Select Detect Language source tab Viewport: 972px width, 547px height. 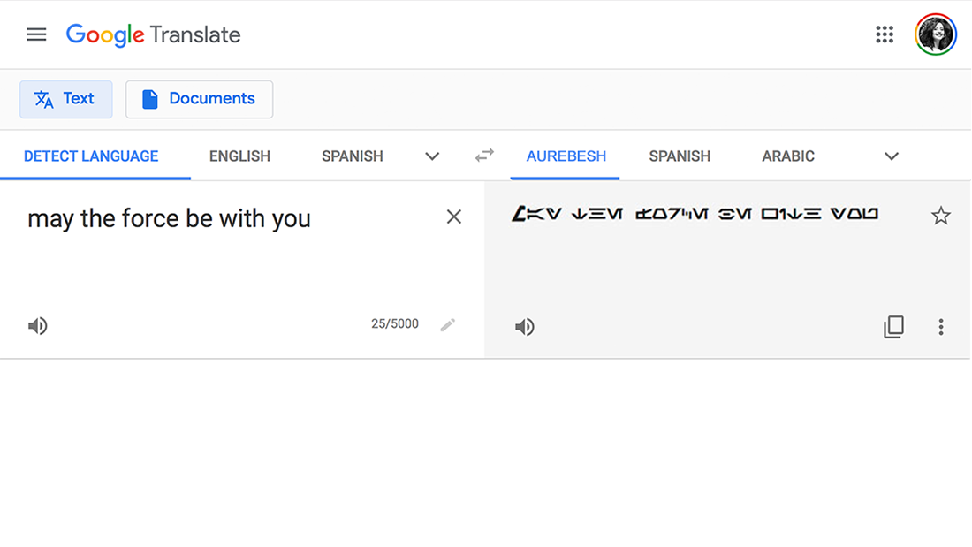[x=91, y=156]
